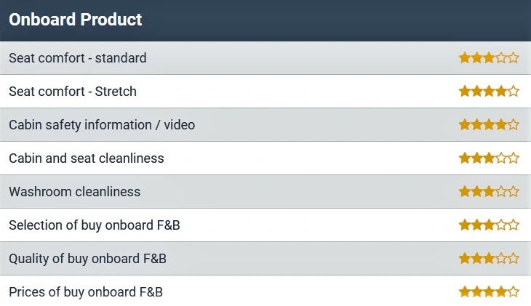Click stars beside Cabin safety information video
The height and width of the screenshot is (306, 531).
[x=489, y=125]
